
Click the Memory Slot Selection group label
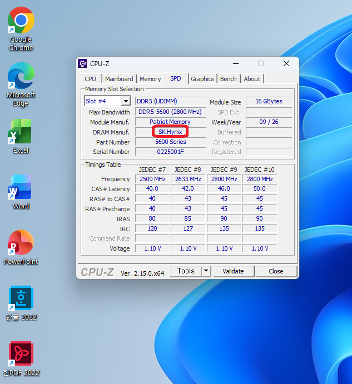(x=114, y=89)
